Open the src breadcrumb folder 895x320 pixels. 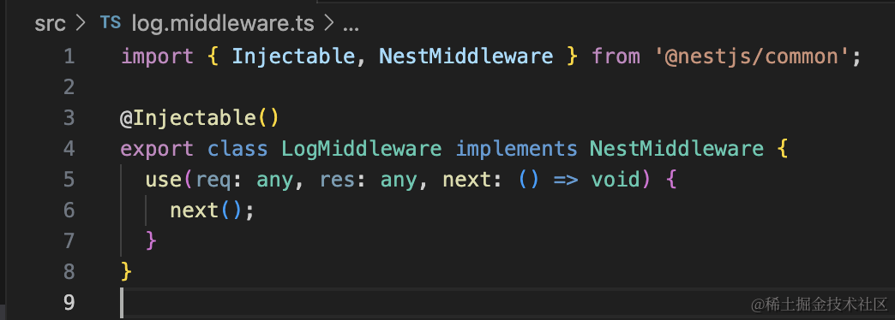(51, 24)
